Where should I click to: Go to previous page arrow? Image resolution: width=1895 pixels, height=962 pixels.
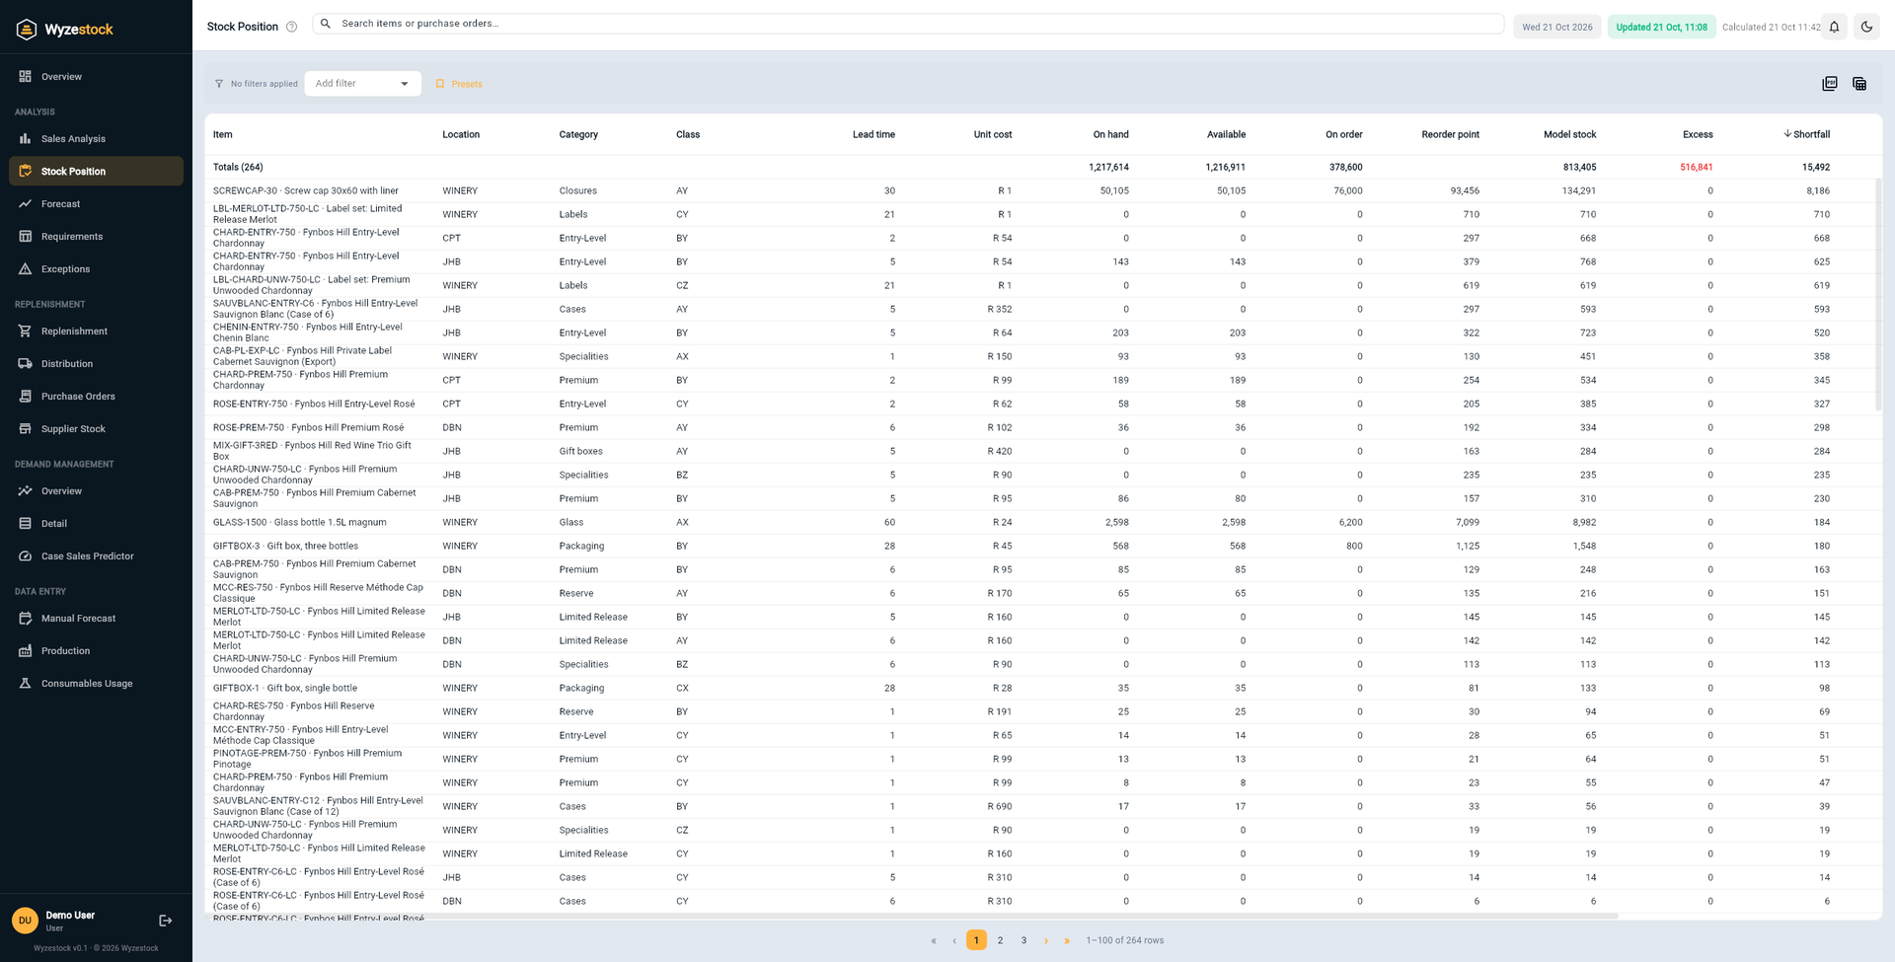tap(954, 940)
